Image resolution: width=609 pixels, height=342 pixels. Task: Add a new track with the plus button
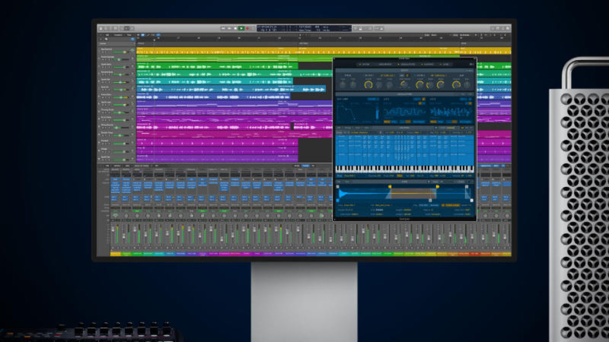tap(101, 39)
